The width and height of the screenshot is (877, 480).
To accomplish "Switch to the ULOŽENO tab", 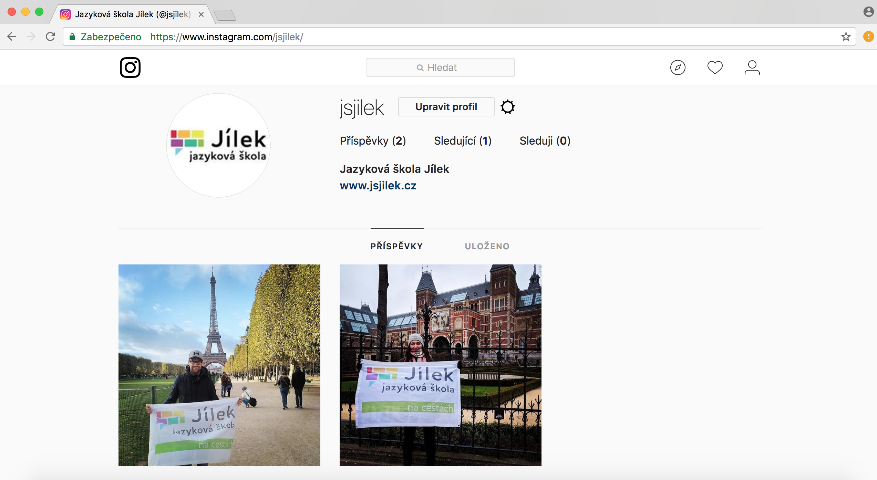I will click(487, 246).
